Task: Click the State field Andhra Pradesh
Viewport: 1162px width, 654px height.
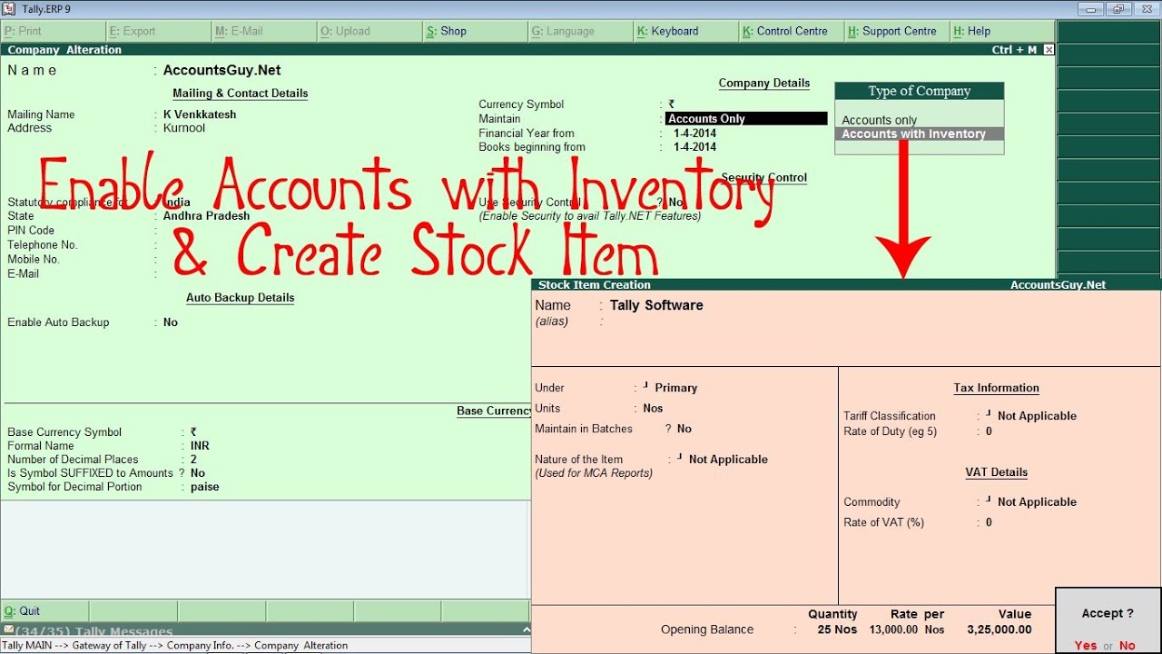Action: [x=206, y=216]
